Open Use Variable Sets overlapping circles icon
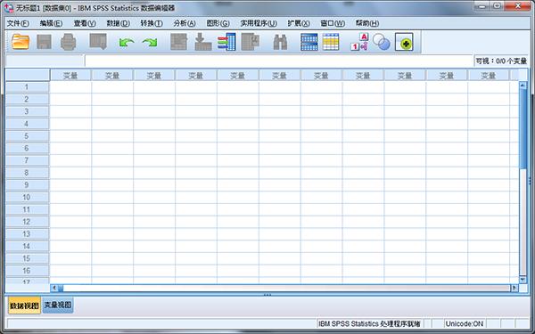535x334 pixels. tap(381, 42)
